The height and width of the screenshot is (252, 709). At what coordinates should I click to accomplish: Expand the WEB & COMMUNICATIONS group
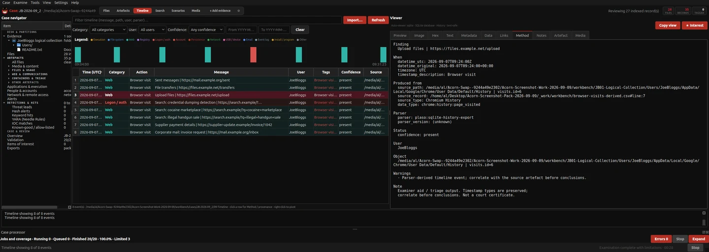pos(9,74)
